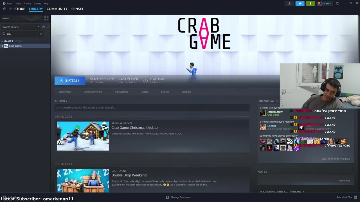360x202 pixels.
Task: Click the PLAY TIME clock icon
Action: [145, 81]
